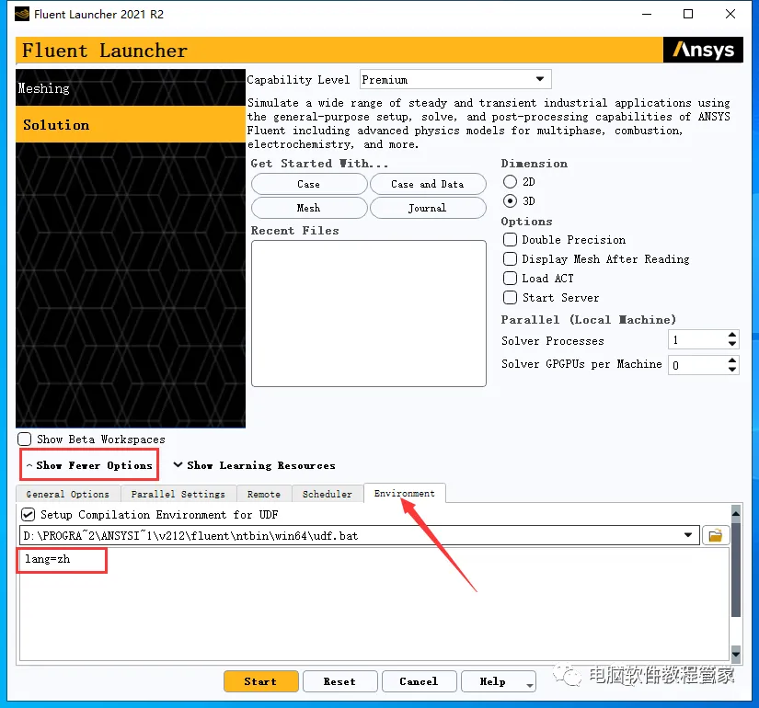Click the Ansys logo in the header
The height and width of the screenshot is (708, 759).
703,50
